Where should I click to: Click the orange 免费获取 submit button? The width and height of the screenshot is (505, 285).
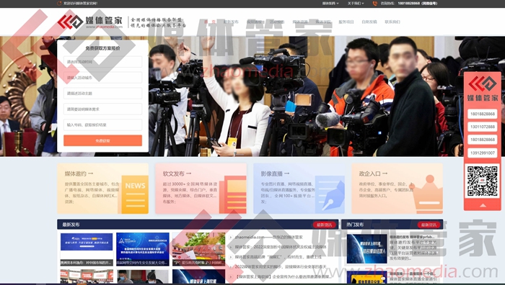pyautogui.click(x=102, y=140)
